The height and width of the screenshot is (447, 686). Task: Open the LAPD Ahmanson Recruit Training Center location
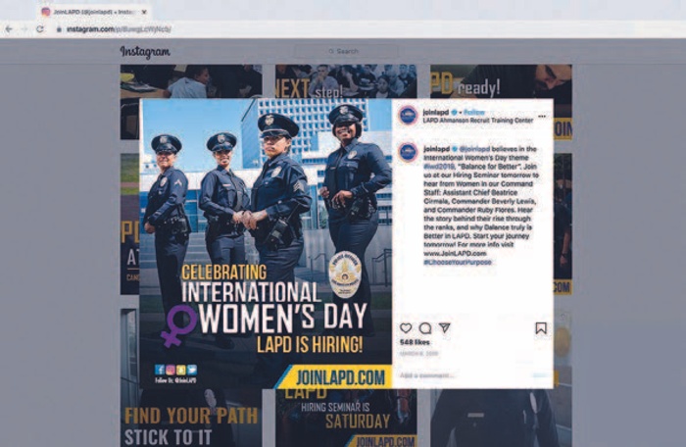pos(478,120)
